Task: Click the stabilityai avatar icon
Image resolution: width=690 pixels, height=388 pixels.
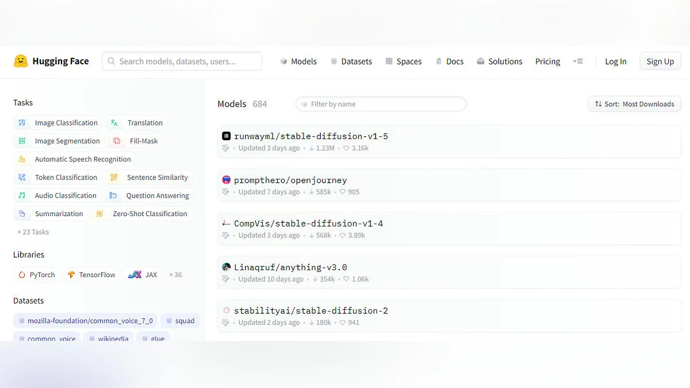Action: 226,310
